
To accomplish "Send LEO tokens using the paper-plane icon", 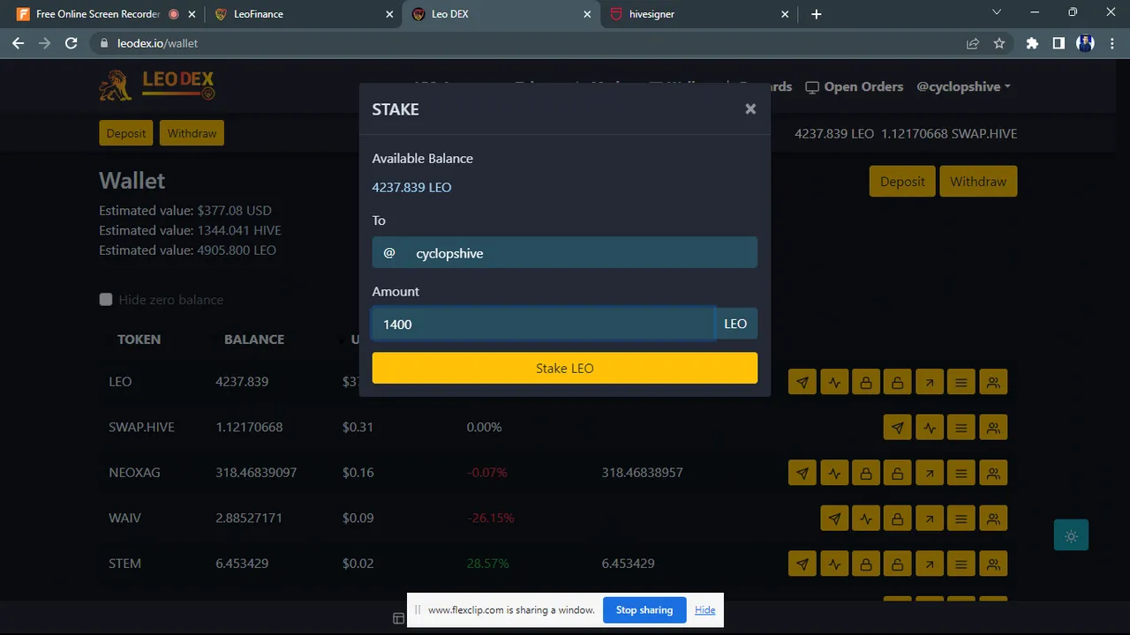I will [x=802, y=382].
